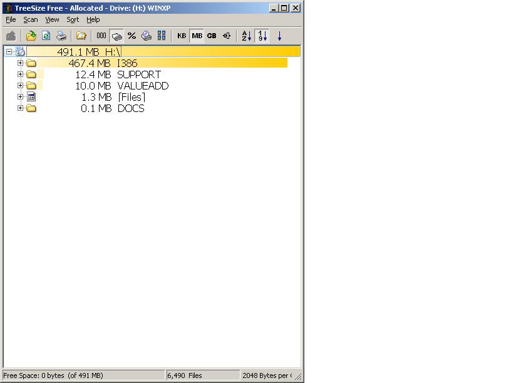The height and width of the screenshot is (383, 526).
Task: Click the greyed-out parent folder toolbar icon
Action: click(x=11, y=36)
